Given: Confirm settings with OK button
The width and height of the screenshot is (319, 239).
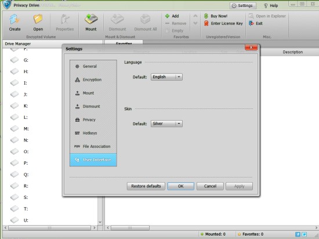Looking at the screenshot, I should (180, 186).
